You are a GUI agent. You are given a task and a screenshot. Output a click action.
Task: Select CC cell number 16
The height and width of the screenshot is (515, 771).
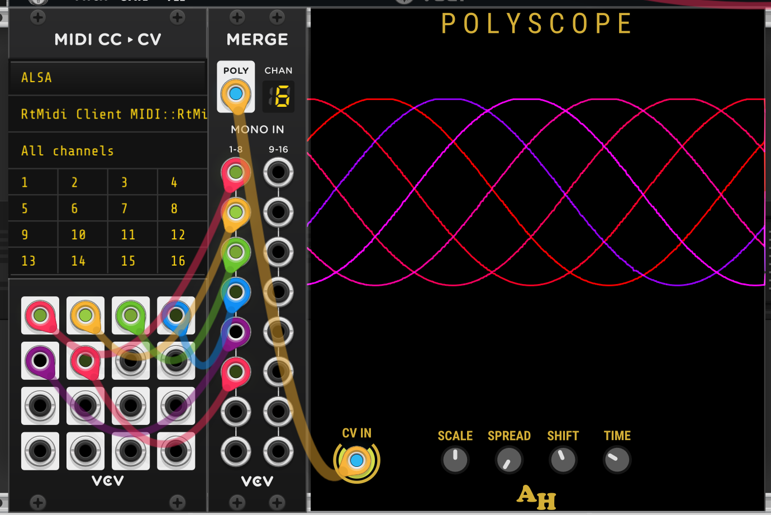pos(182,261)
